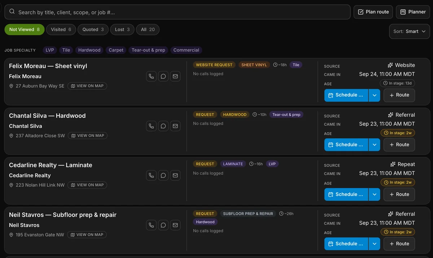Switch to the Not Viewed tab
Viewport: 433px width, 258px height.
25,30
